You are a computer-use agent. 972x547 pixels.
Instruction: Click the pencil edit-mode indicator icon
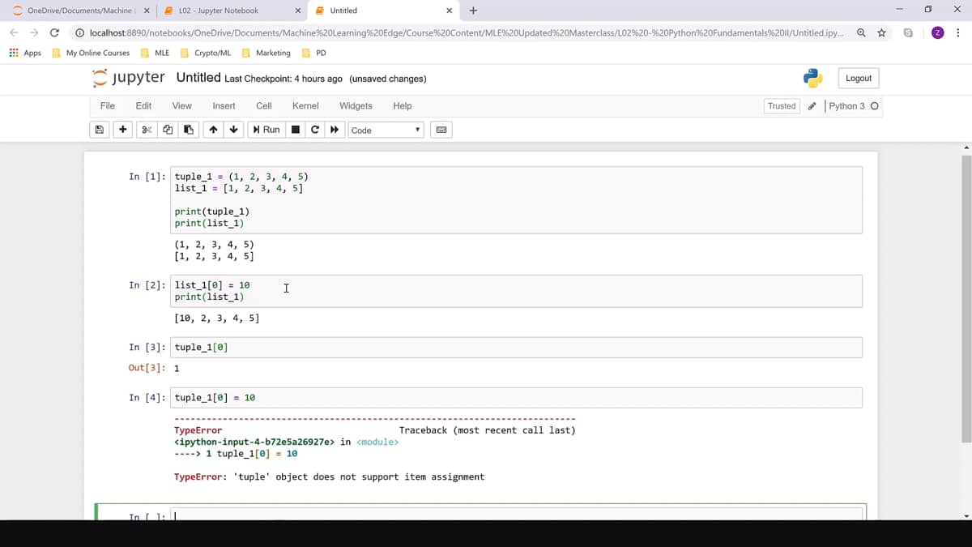coord(812,106)
